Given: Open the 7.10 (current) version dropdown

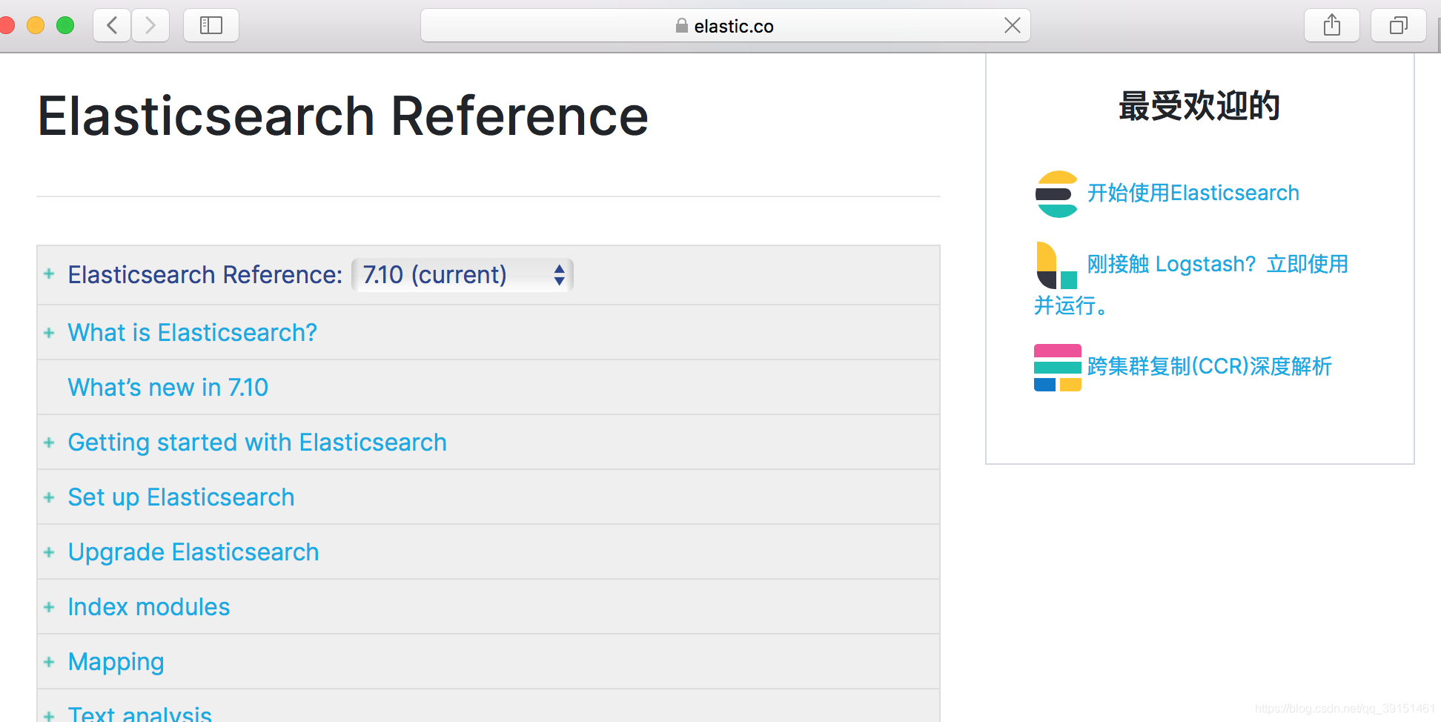Looking at the screenshot, I should point(463,275).
